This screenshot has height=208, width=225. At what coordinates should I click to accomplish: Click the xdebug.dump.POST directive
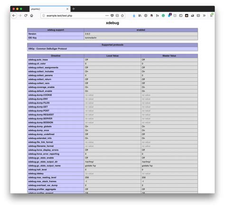[39, 111]
